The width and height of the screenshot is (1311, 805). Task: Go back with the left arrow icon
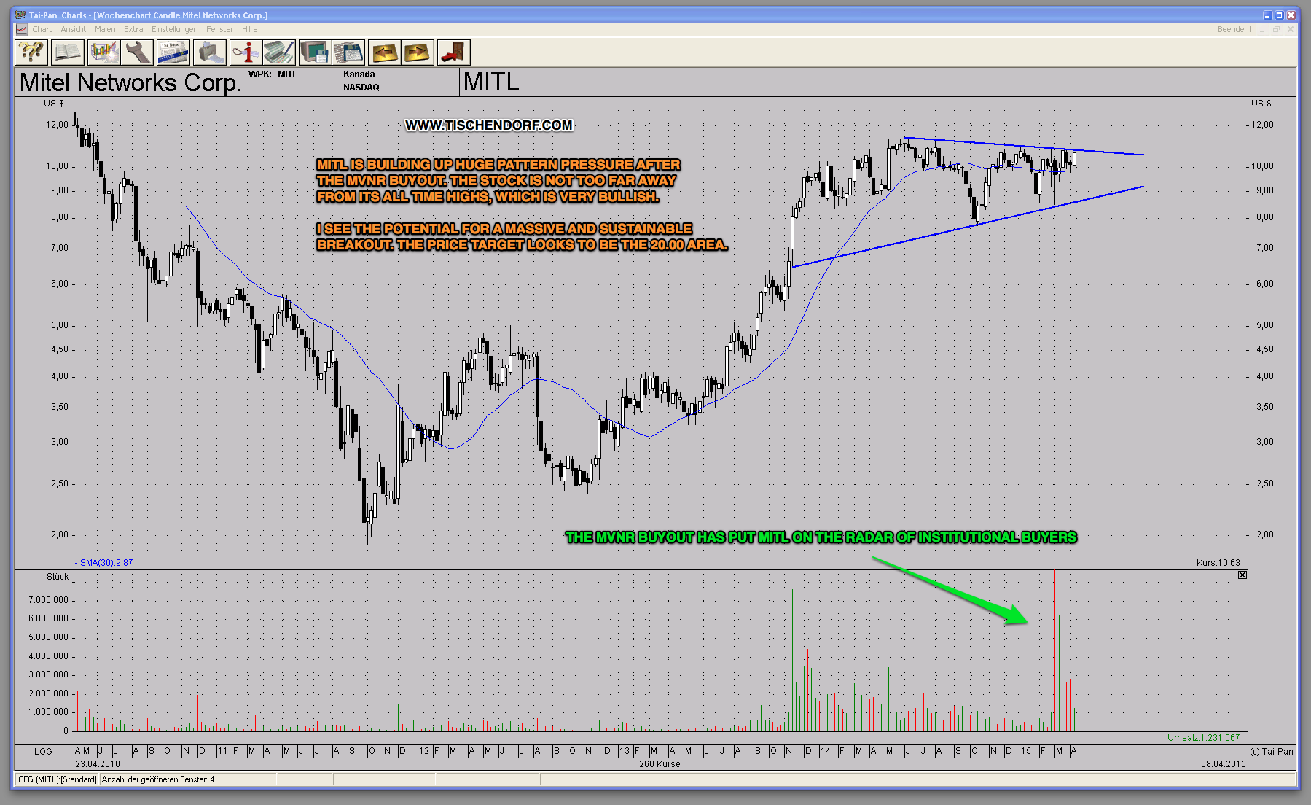tap(384, 52)
